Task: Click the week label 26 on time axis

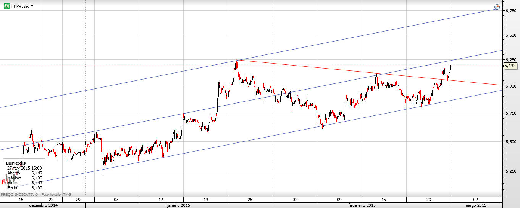Action: (250, 200)
